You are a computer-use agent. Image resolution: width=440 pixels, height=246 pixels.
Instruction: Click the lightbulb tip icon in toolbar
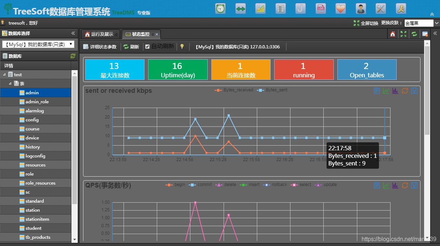tap(182, 47)
